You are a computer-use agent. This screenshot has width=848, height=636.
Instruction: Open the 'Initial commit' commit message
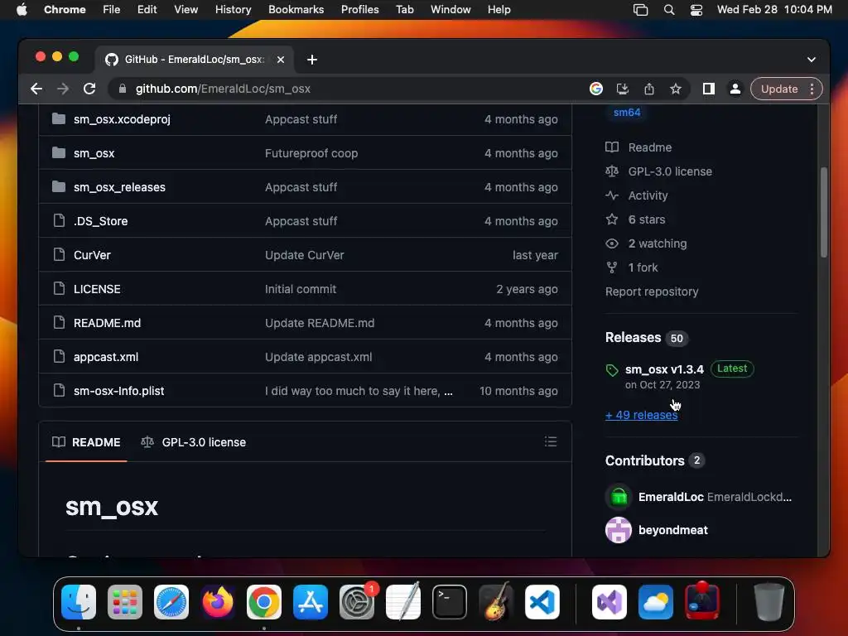[x=301, y=289]
